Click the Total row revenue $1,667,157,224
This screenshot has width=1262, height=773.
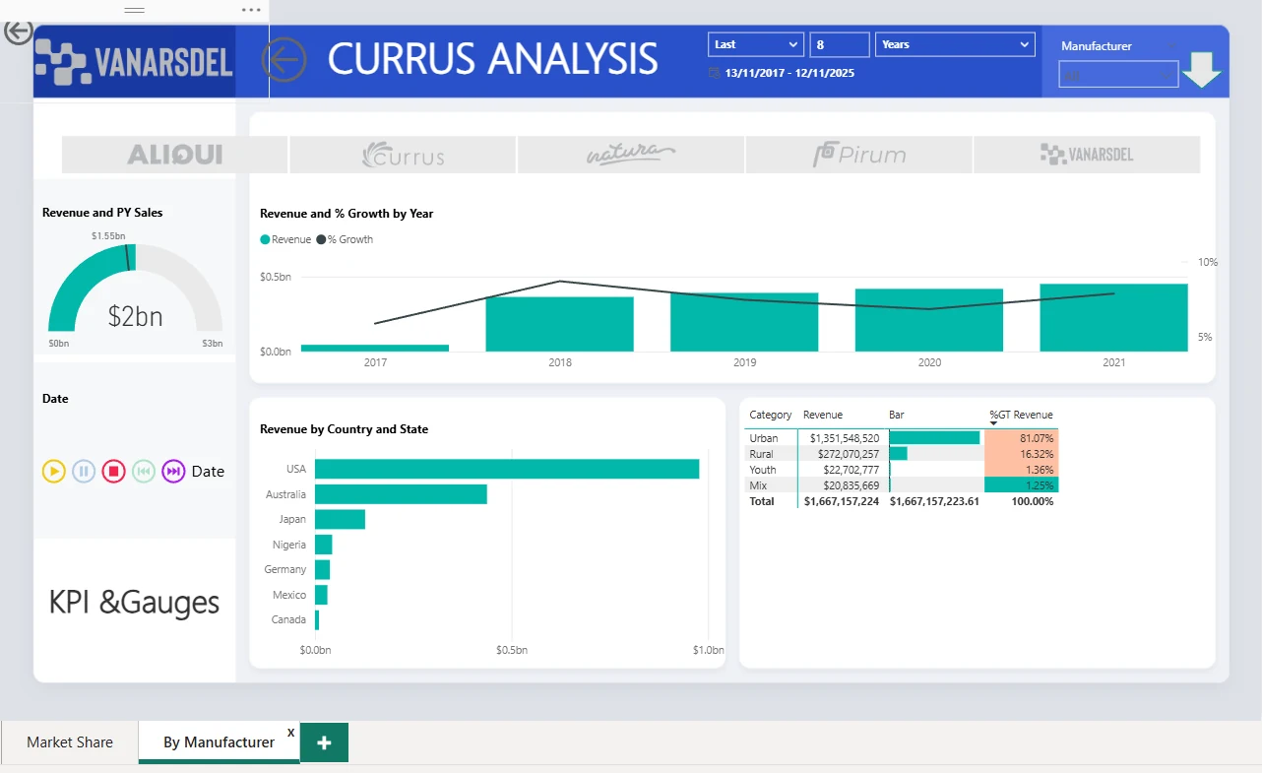(x=842, y=501)
